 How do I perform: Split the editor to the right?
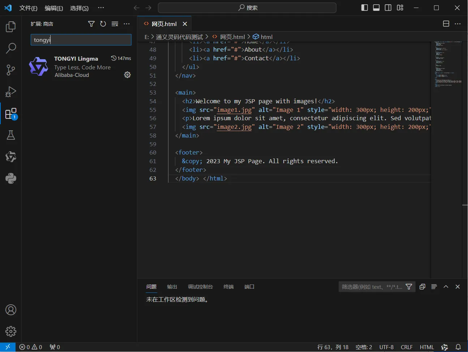(446, 24)
